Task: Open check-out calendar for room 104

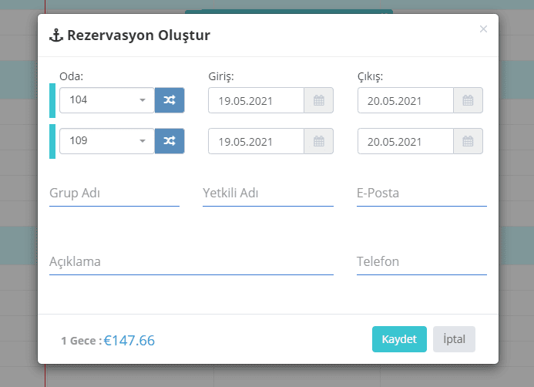Action: (x=468, y=100)
